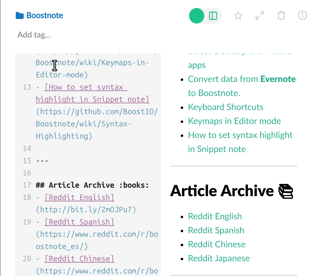This screenshot has width=323, height=276.
Task: Open Reddit English preview link
Action: [x=215, y=216]
